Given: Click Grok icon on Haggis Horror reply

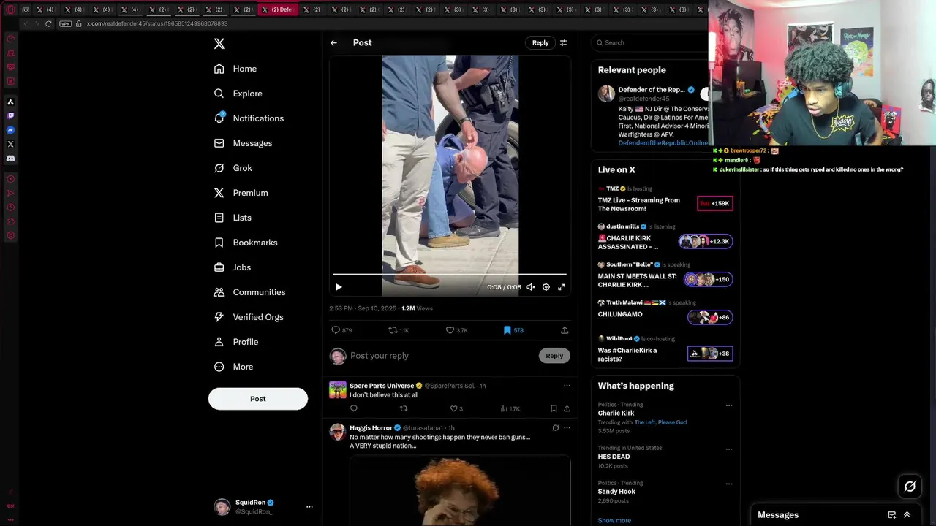Looking at the screenshot, I should click(x=555, y=428).
